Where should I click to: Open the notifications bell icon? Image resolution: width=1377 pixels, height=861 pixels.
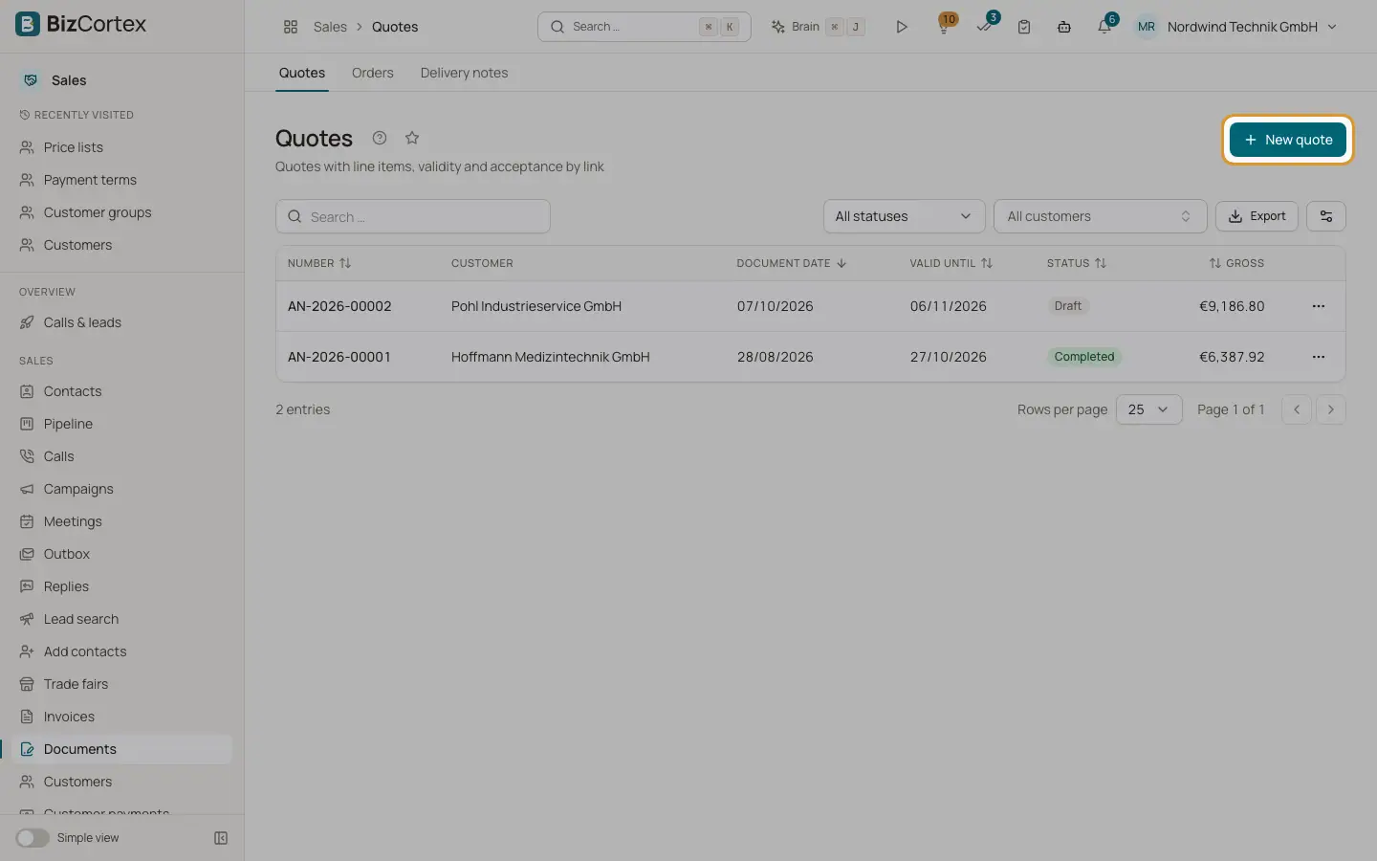pyautogui.click(x=1104, y=27)
